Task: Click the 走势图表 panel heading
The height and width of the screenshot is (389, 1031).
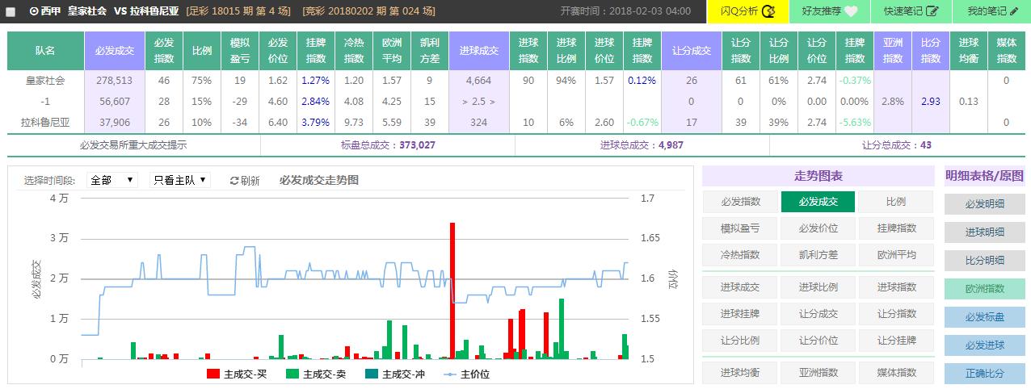Action: coord(818,176)
